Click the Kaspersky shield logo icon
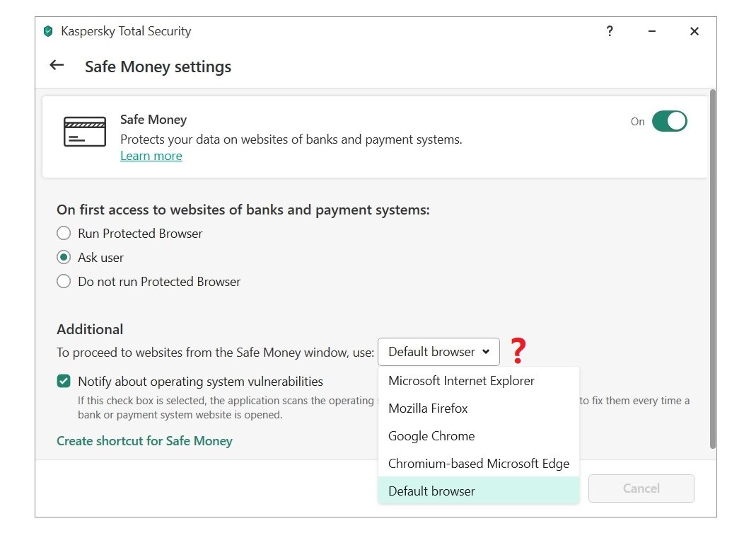 48,31
